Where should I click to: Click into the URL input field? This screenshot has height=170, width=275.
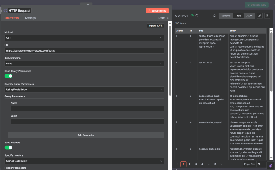coord(84,51)
